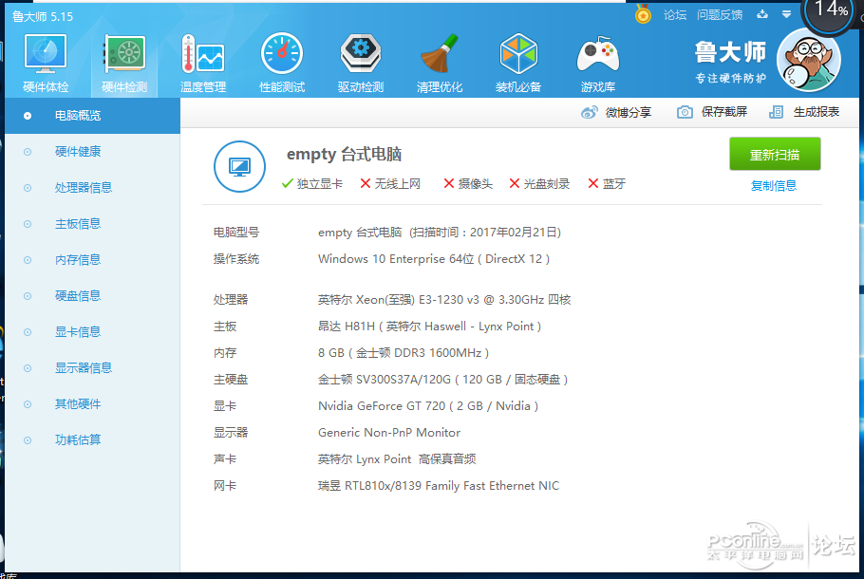Click the Weibo icon next to 微博分享

click(589, 112)
